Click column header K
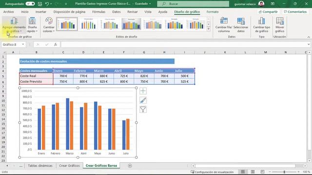The height and width of the screenshot is (175, 312). (225, 52)
